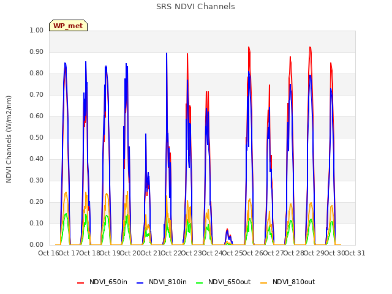Image resolution: width=392 pixels, height=294 pixels.
Task: Click the orange NDVI_810out legend swatch
Action: click(x=264, y=282)
